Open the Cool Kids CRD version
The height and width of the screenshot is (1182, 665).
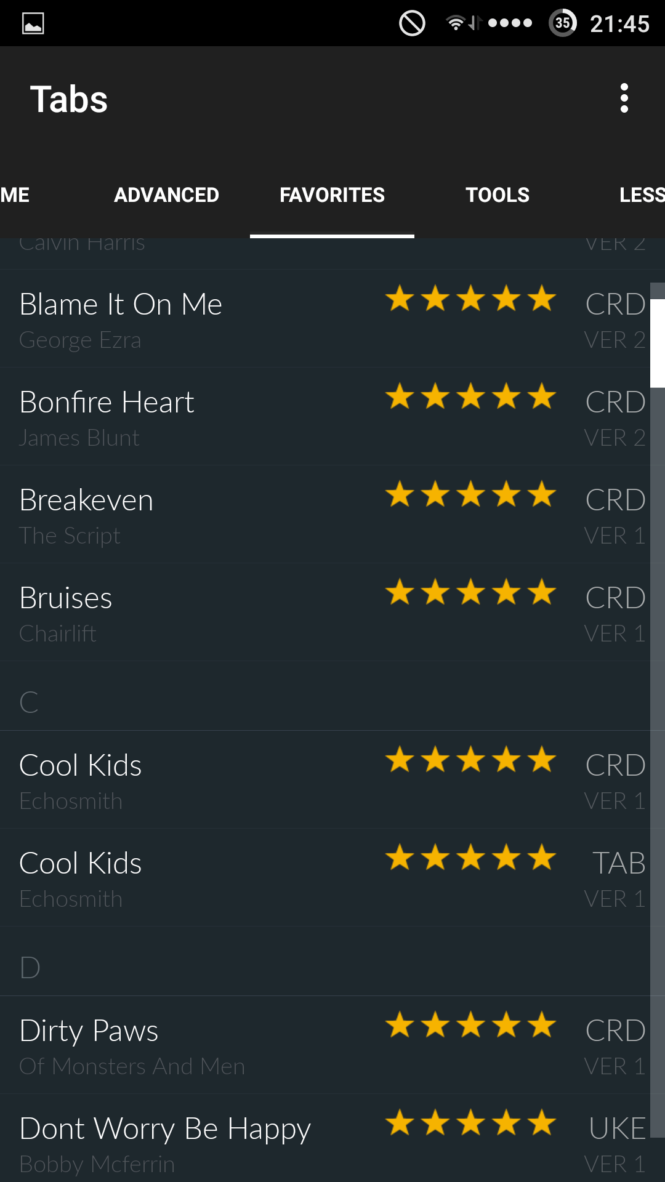click(x=325, y=780)
